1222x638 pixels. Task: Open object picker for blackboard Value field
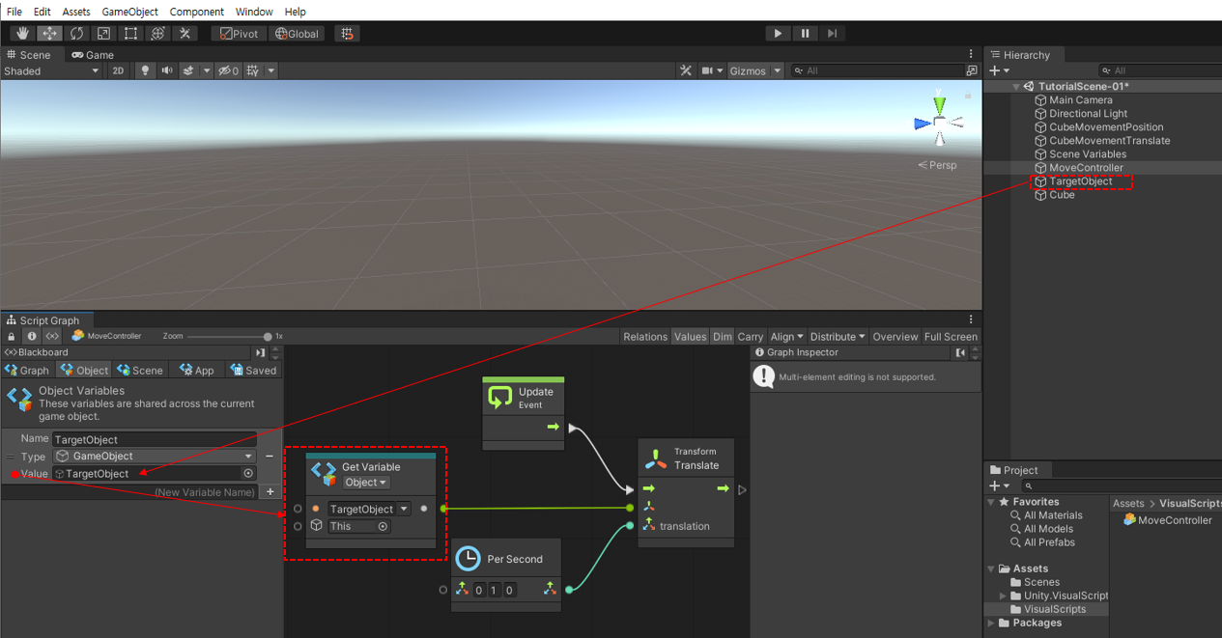248,473
